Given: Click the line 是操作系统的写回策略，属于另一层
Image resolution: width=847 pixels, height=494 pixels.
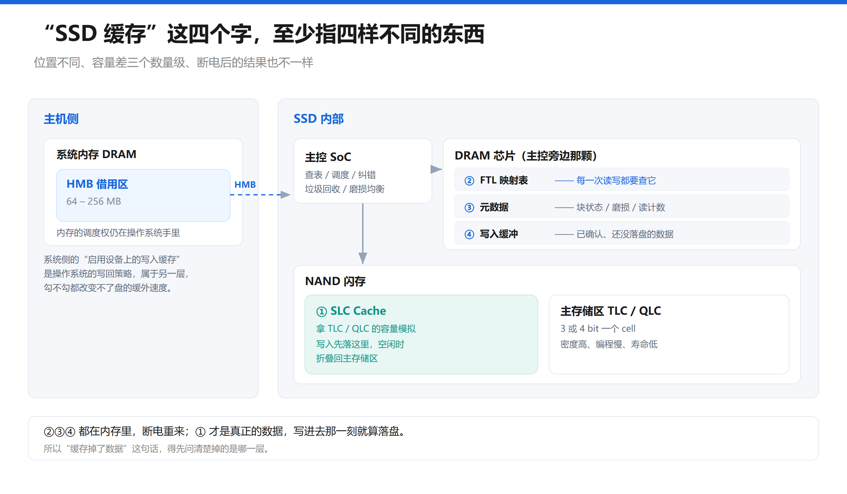Looking at the screenshot, I should click(x=116, y=274).
